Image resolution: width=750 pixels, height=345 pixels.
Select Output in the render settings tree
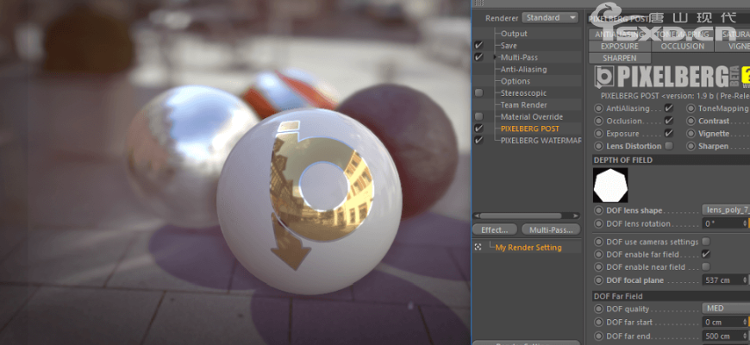(x=514, y=34)
